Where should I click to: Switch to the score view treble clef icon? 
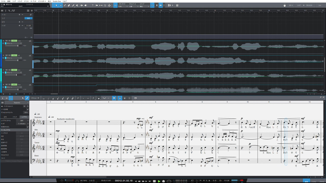pos(11,98)
